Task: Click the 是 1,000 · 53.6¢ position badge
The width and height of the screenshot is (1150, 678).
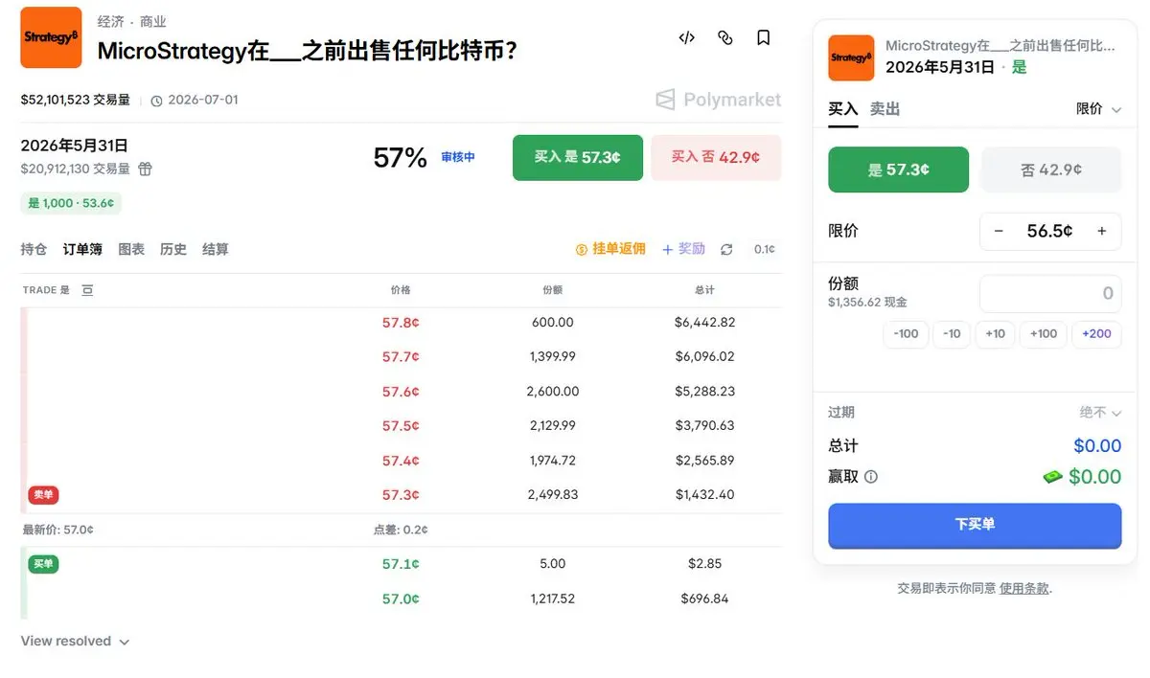Action: (x=71, y=203)
